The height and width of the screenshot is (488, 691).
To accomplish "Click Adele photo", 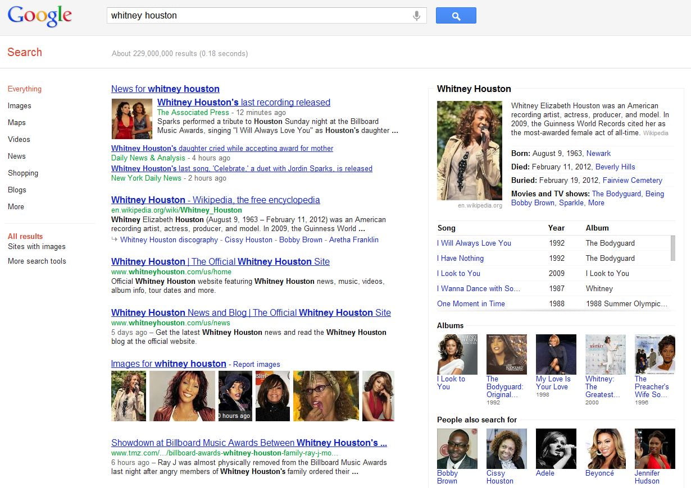I will coord(556,449).
